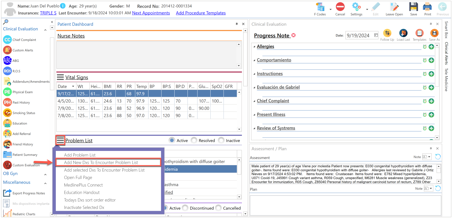Open Past History sidebar item
The height and width of the screenshot is (218, 452).
(7, 102)
